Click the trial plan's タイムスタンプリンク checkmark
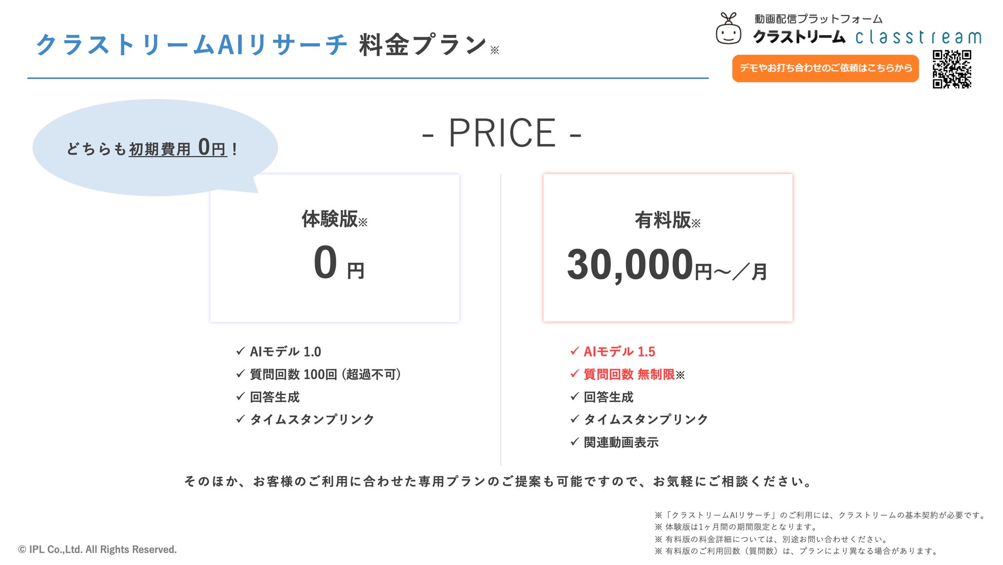The image size is (1003, 565). click(x=240, y=419)
